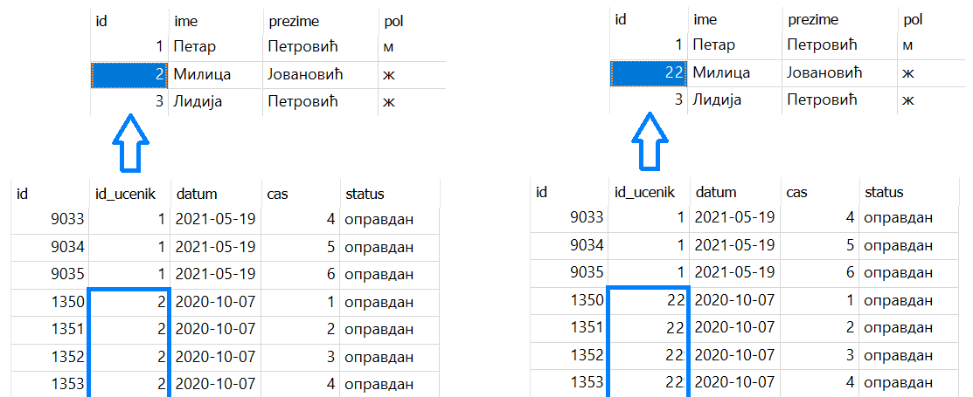The height and width of the screenshot is (397, 973).
Task: Select the id 9034 cell in the bottom-left table
Action: (48, 246)
